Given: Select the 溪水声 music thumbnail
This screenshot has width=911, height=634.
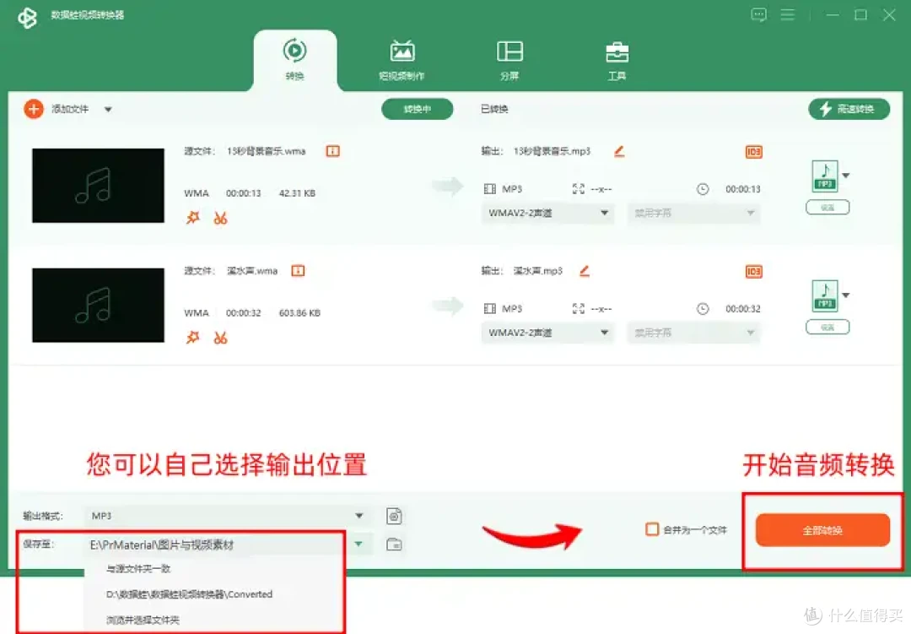Looking at the screenshot, I should [x=98, y=305].
